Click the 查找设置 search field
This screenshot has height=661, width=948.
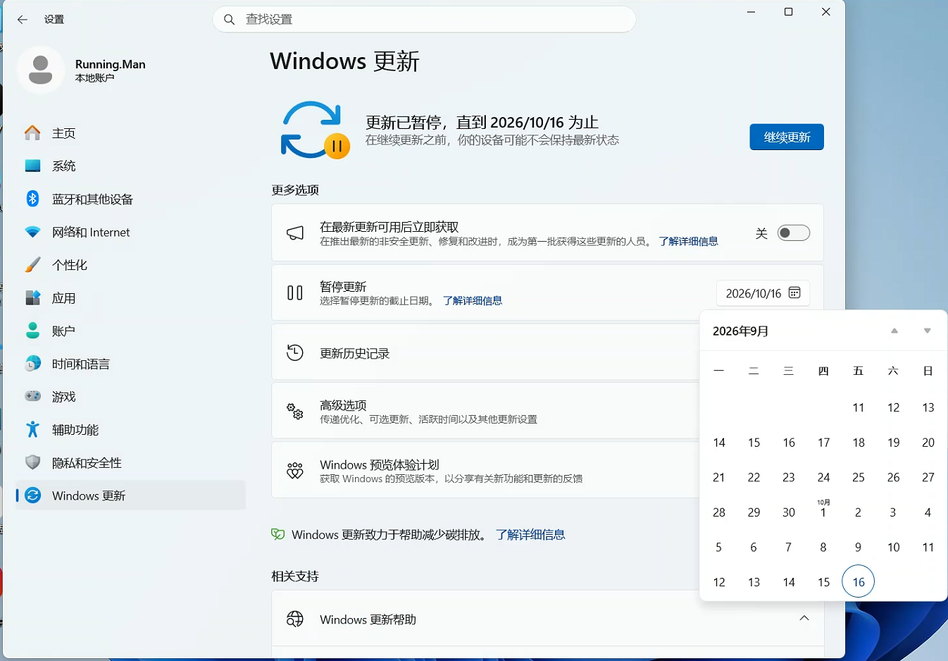tap(424, 20)
